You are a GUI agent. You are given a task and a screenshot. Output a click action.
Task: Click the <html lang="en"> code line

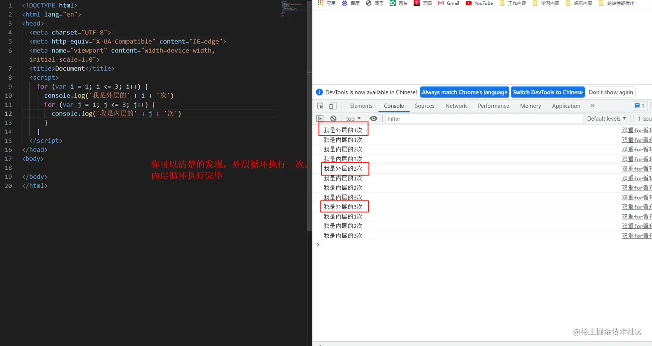[x=51, y=14]
